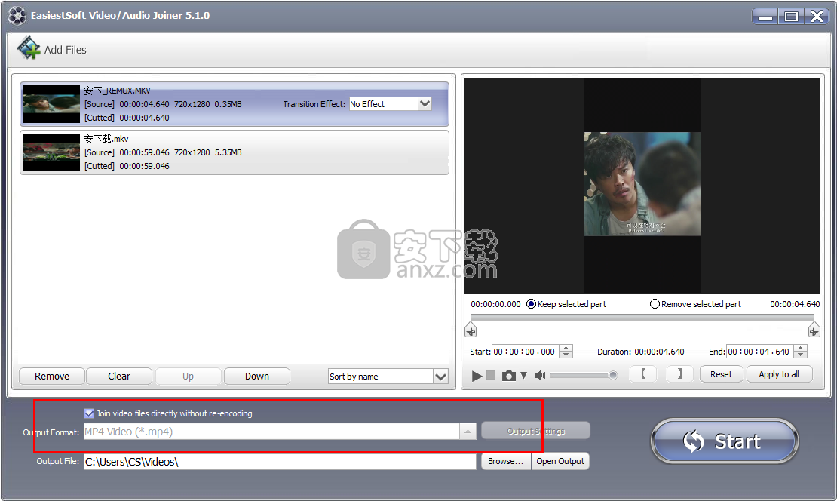Click the 安下载.mkv file name
Screen dimensions: 837x501
pos(106,139)
